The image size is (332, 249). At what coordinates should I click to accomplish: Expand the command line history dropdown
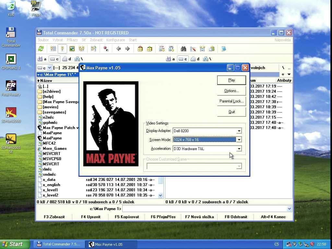click(289, 209)
